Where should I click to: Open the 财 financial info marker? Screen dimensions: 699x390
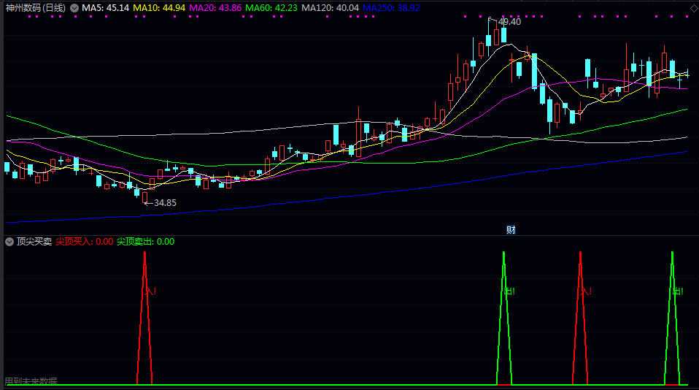click(511, 230)
